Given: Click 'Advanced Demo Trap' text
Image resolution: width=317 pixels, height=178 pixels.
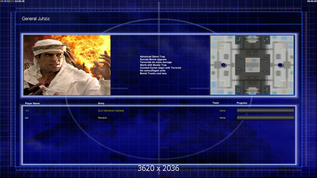Looking at the screenshot, I should 153,57.
